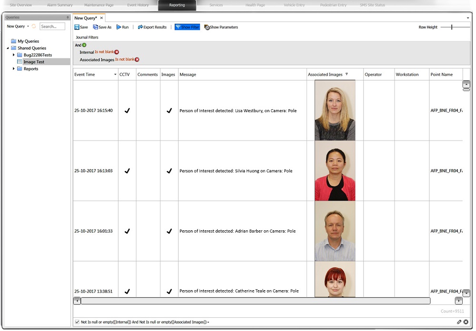Open Show Parameters
Screen dimensions: 476x331
click(221, 27)
